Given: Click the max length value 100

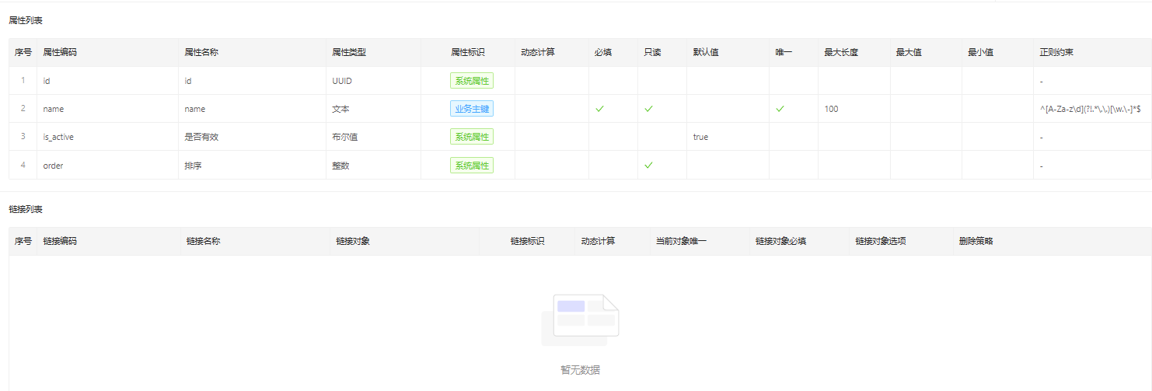Looking at the screenshot, I should coord(831,109).
